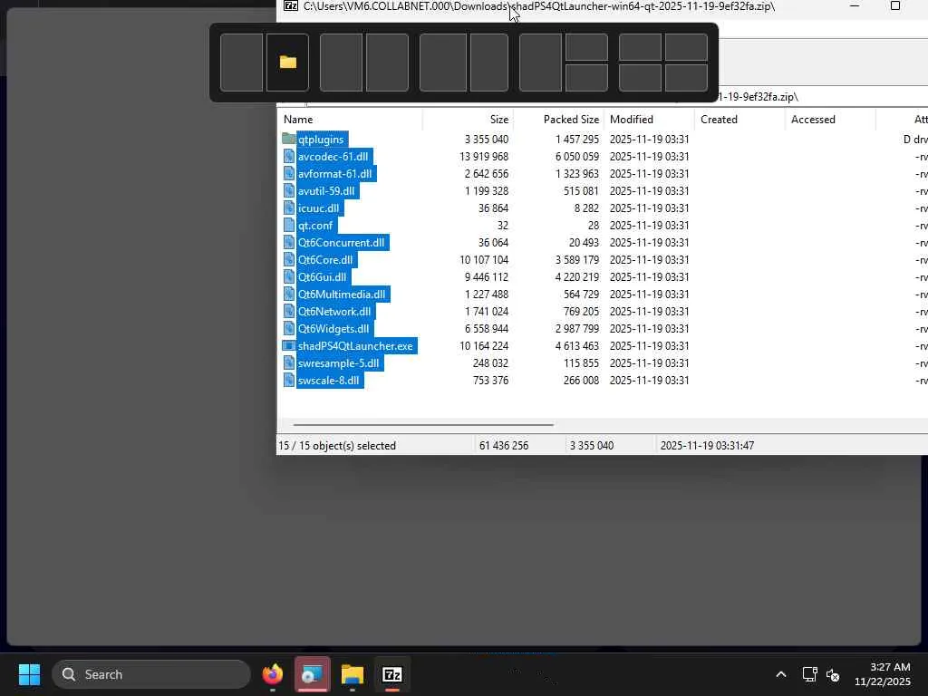The width and height of the screenshot is (928, 696).
Task: Click the shadPS4QtLauncher.exe application icon
Action: (289, 345)
